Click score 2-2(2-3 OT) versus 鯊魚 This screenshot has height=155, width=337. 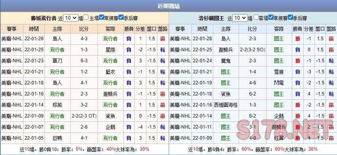[x=84, y=116]
